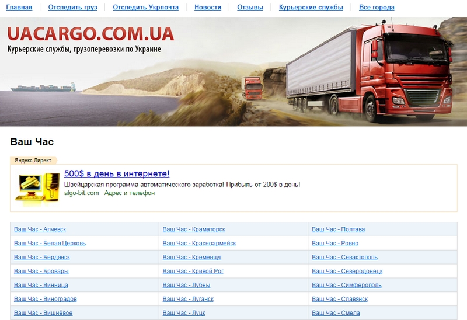Click the ad description about Швейцарская программа
The image size is (467, 320).
[182, 185]
